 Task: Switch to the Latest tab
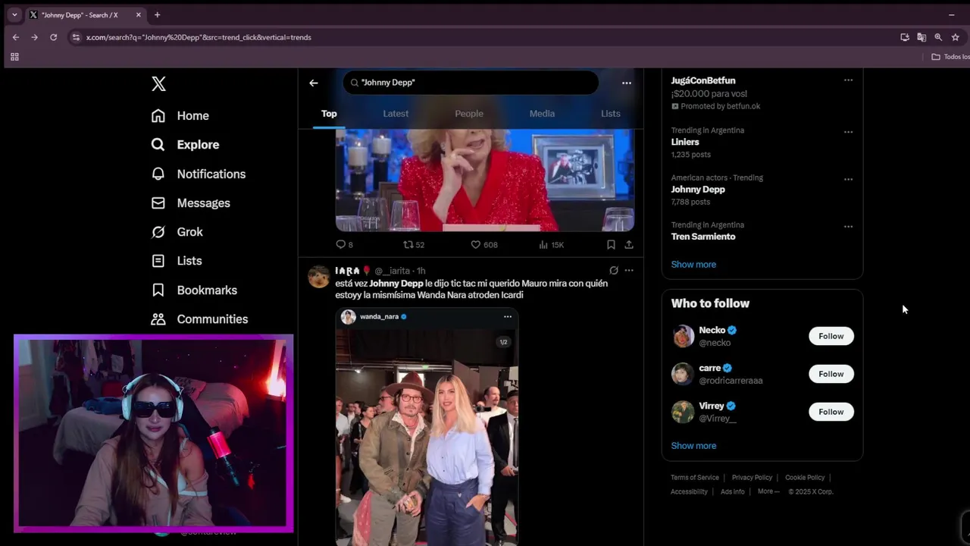(x=396, y=114)
